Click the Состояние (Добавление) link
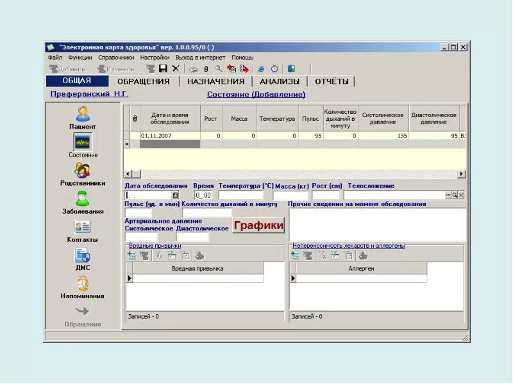Viewport: 513px width, 384px height. point(256,94)
